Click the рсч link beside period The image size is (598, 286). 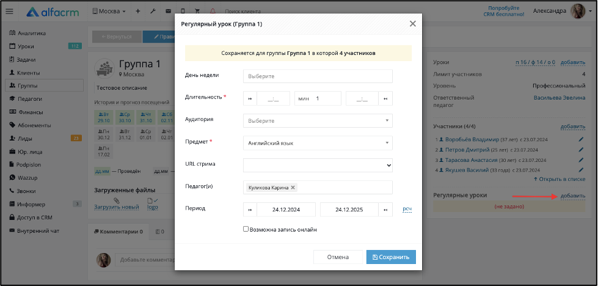(x=407, y=210)
